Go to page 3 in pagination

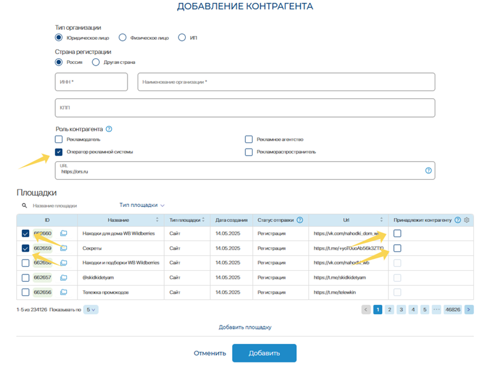(401, 310)
